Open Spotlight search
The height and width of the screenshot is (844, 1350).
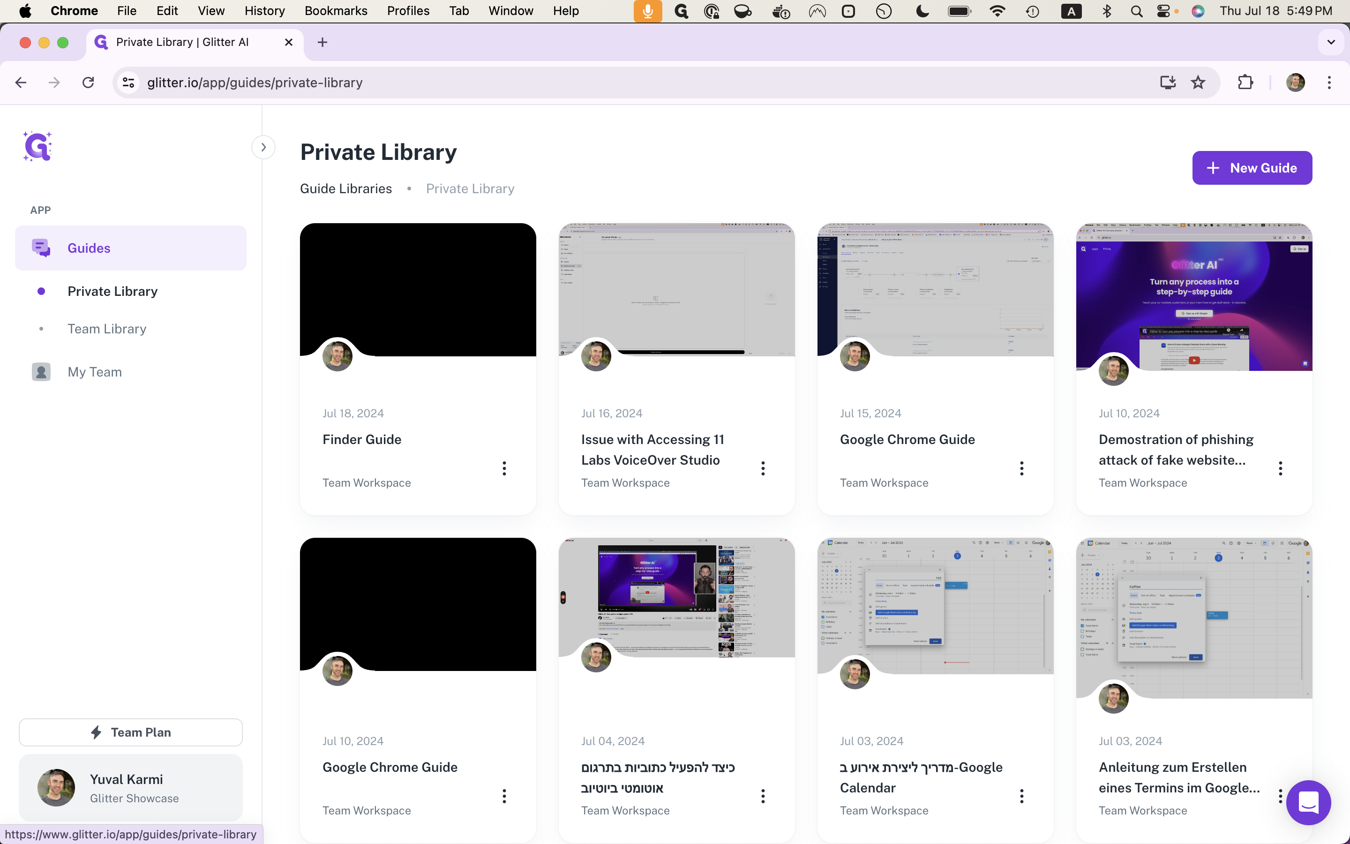tap(1136, 11)
